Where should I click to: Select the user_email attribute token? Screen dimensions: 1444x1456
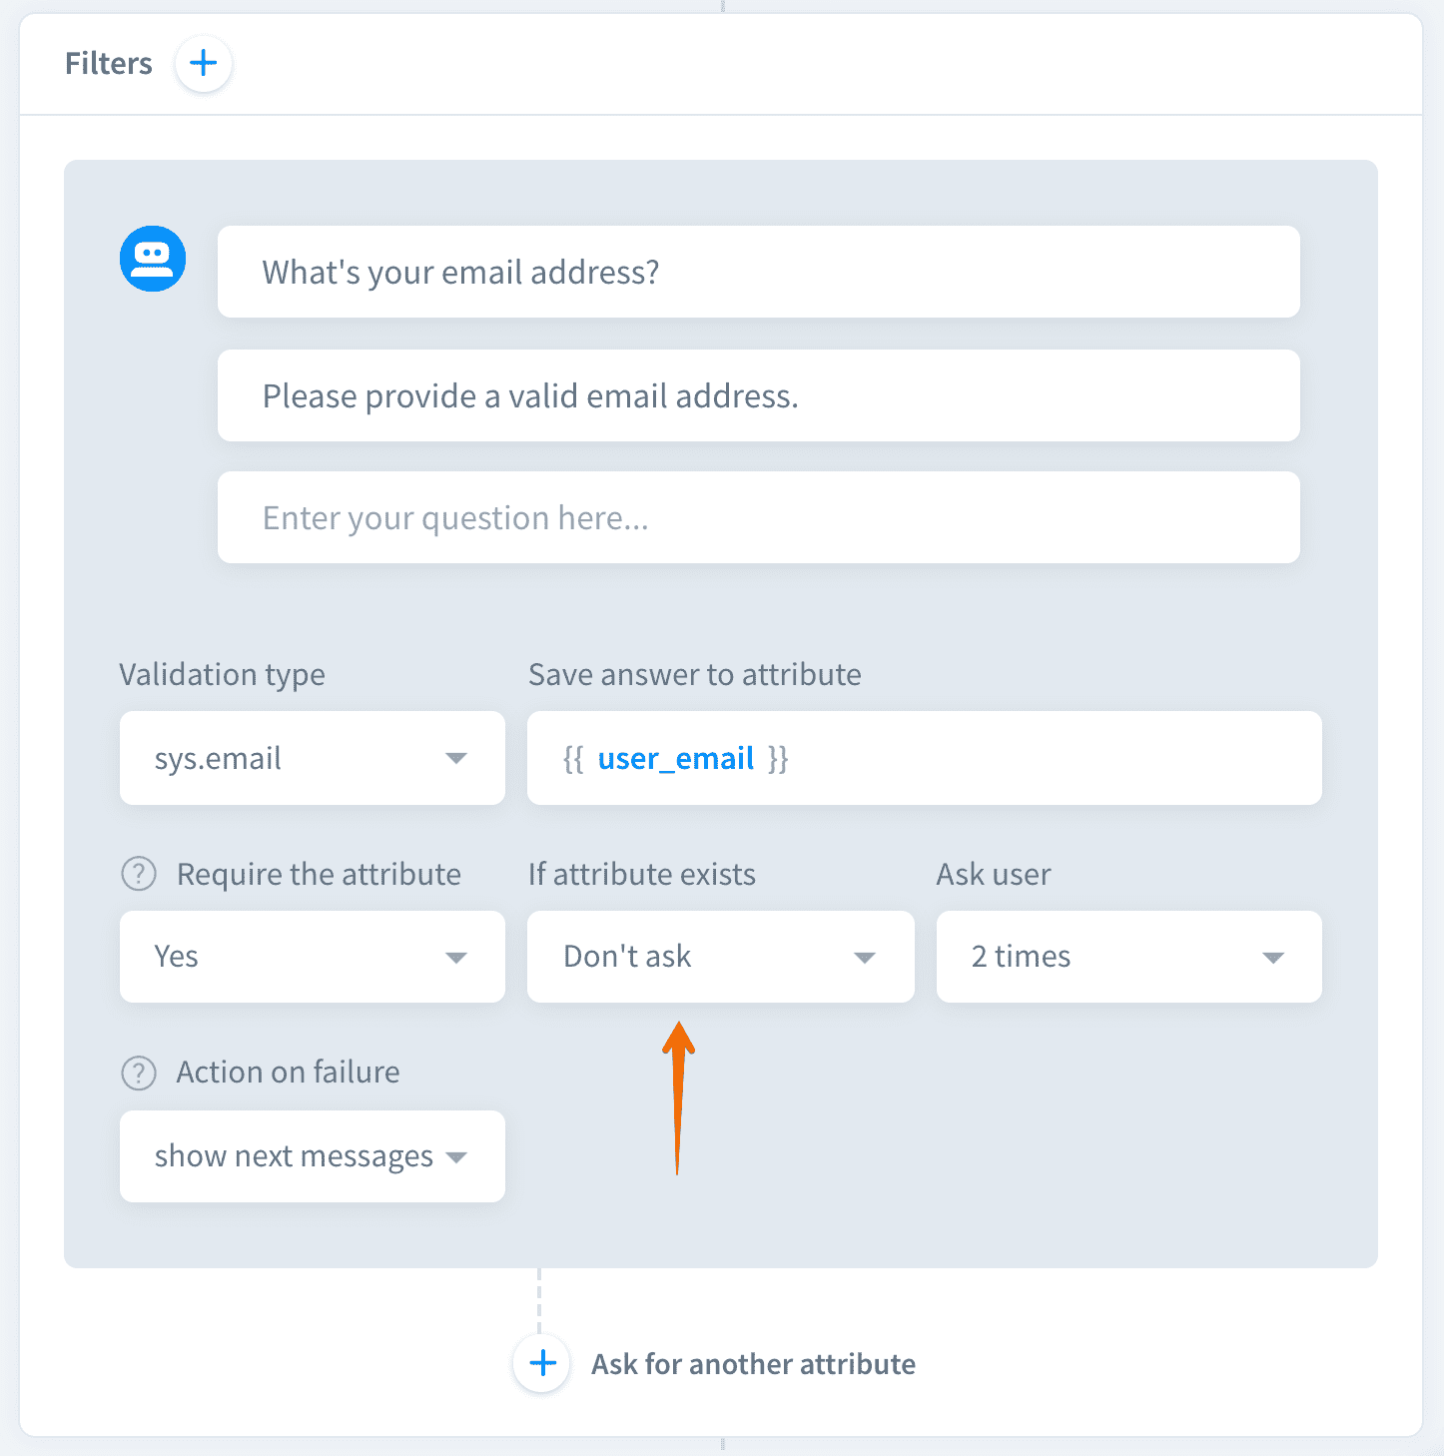675,759
